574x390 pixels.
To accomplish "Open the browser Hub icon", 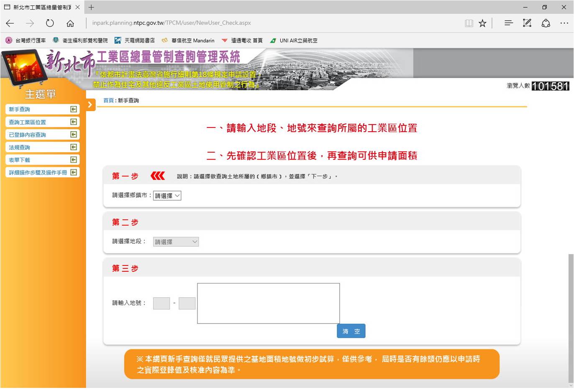I will [508, 23].
